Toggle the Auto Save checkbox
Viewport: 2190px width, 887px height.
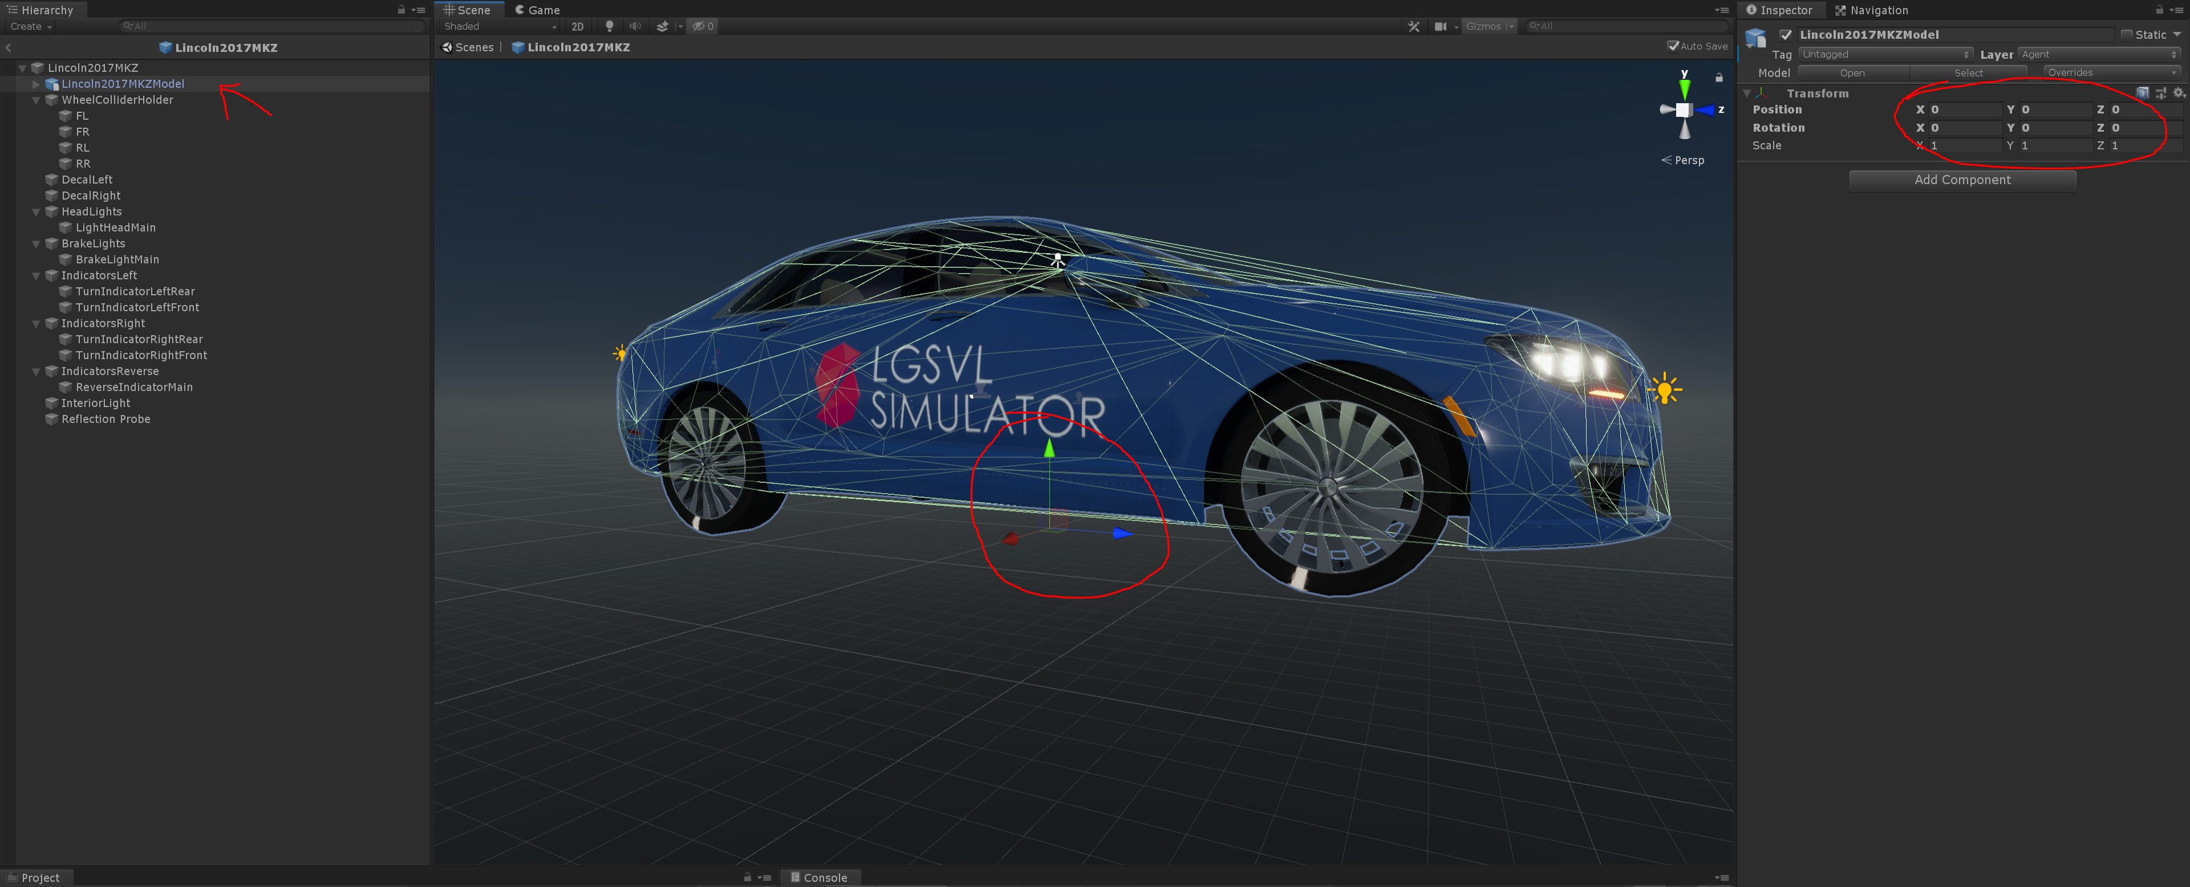pyautogui.click(x=1672, y=46)
